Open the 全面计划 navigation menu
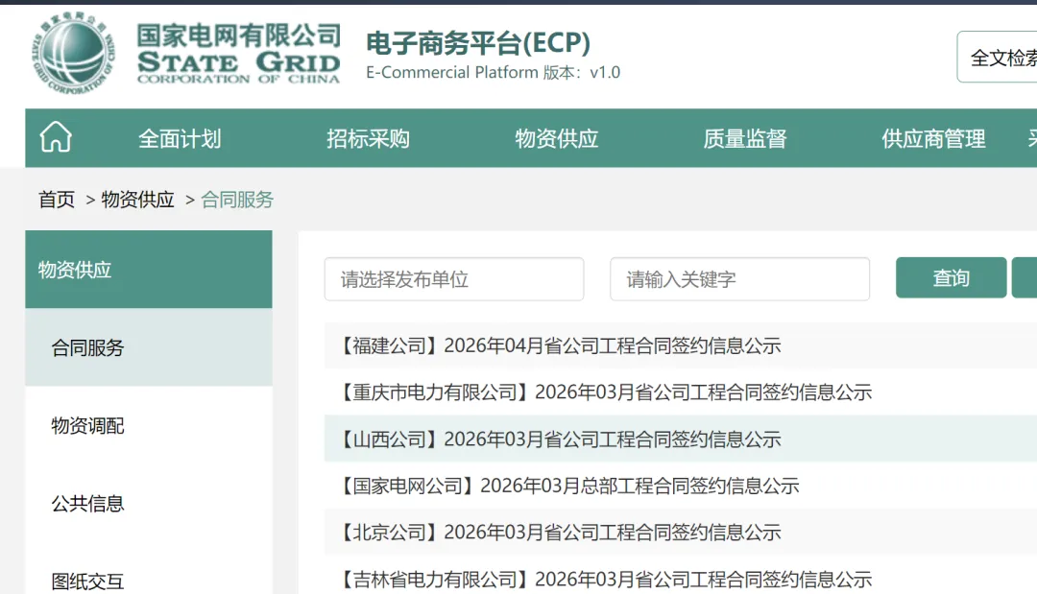The image size is (1037, 594). click(179, 138)
